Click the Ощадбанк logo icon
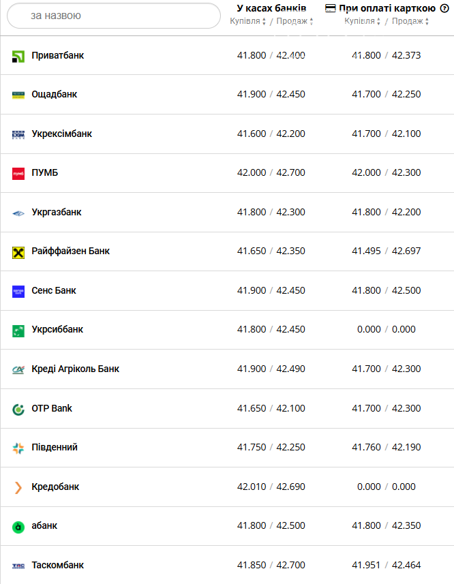 point(18,95)
